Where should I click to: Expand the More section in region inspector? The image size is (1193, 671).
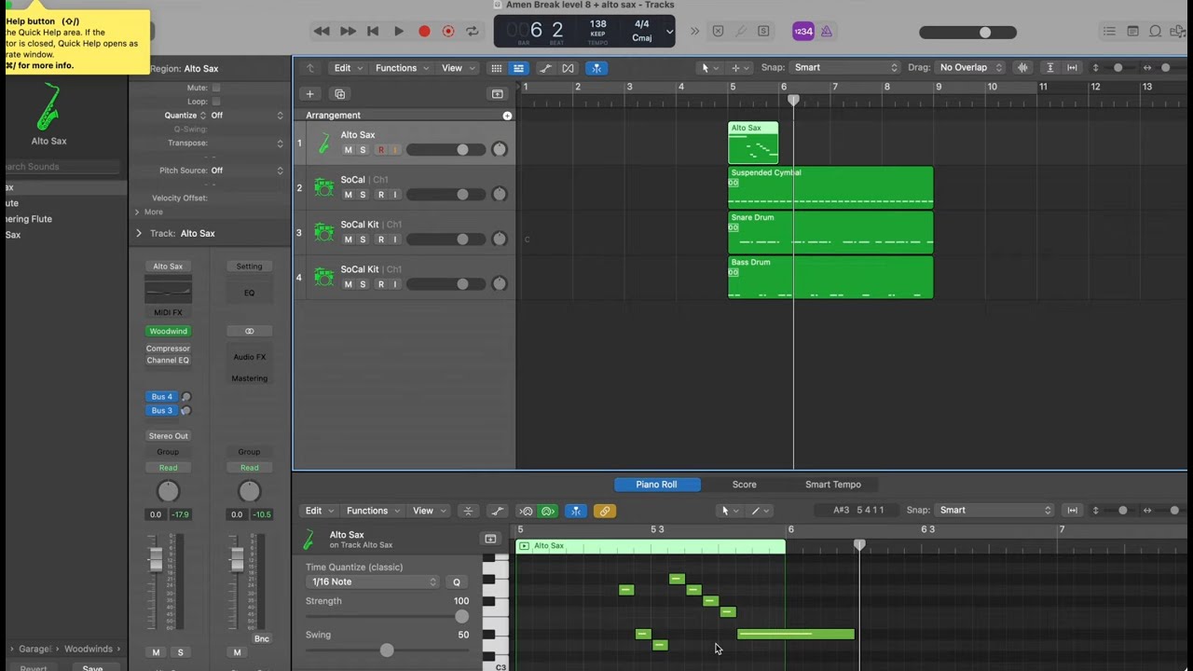point(137,212)
